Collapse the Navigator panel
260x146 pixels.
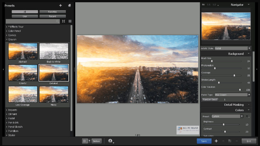point(249,5)
